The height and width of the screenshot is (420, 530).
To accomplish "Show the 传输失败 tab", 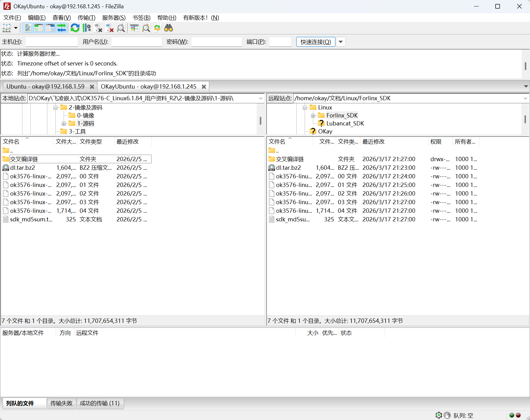I will click(61, 403).
